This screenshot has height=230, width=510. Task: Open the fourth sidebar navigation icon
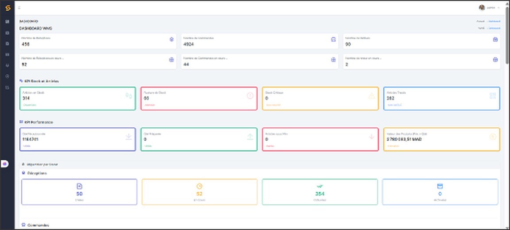click(x=8, y=54)
